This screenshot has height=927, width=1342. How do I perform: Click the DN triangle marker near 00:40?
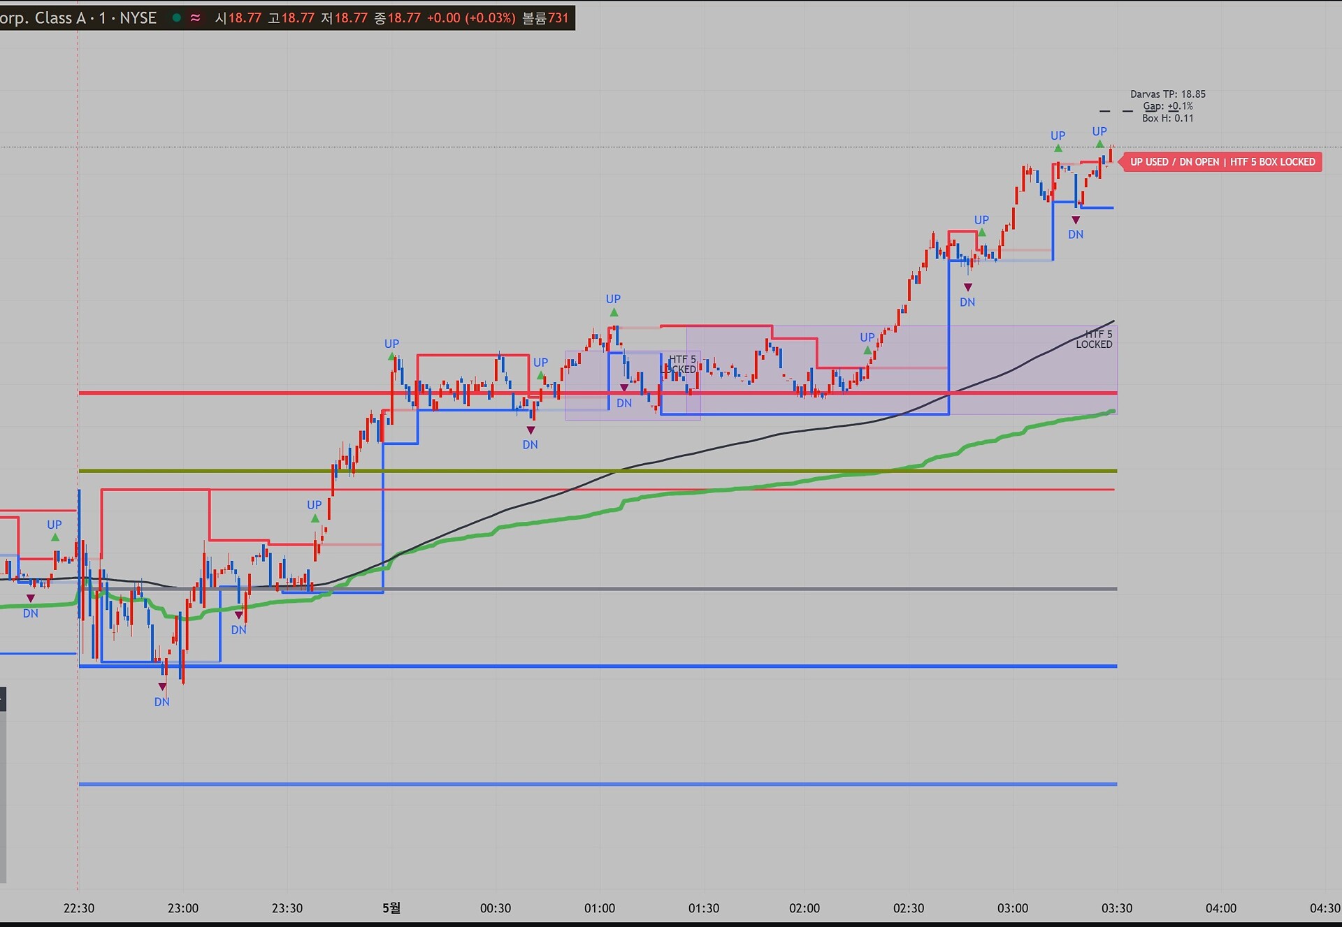(x=531, y=430)
